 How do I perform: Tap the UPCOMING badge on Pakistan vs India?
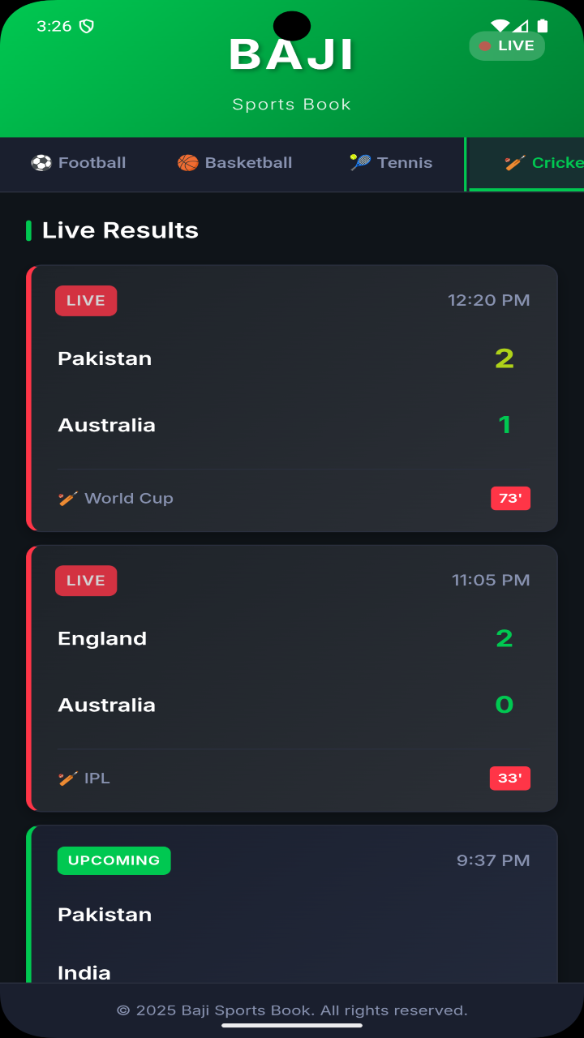pos(114,860)
